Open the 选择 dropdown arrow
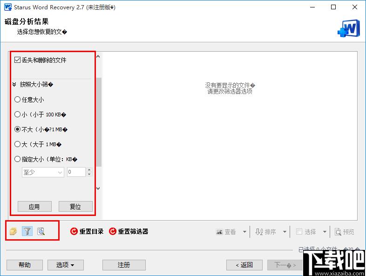 click(325, 232)
